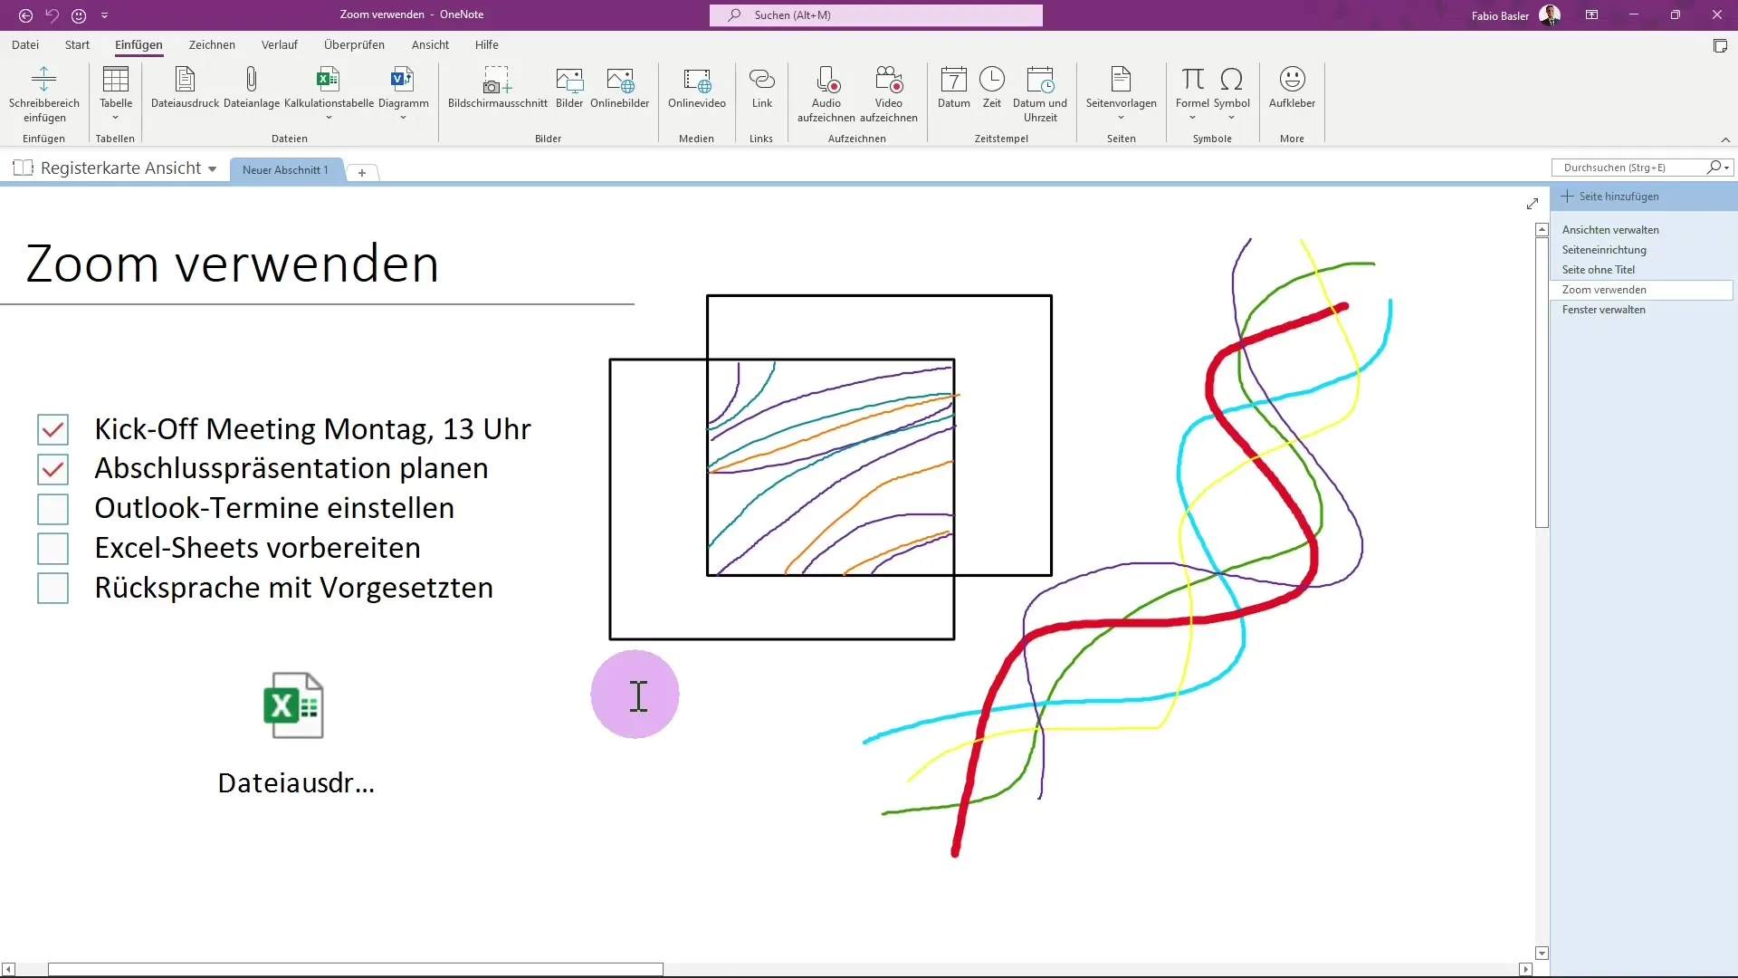Open the notebook pane icon top right
Viewport: 1738px width, 978px height.
[1720, 46]
